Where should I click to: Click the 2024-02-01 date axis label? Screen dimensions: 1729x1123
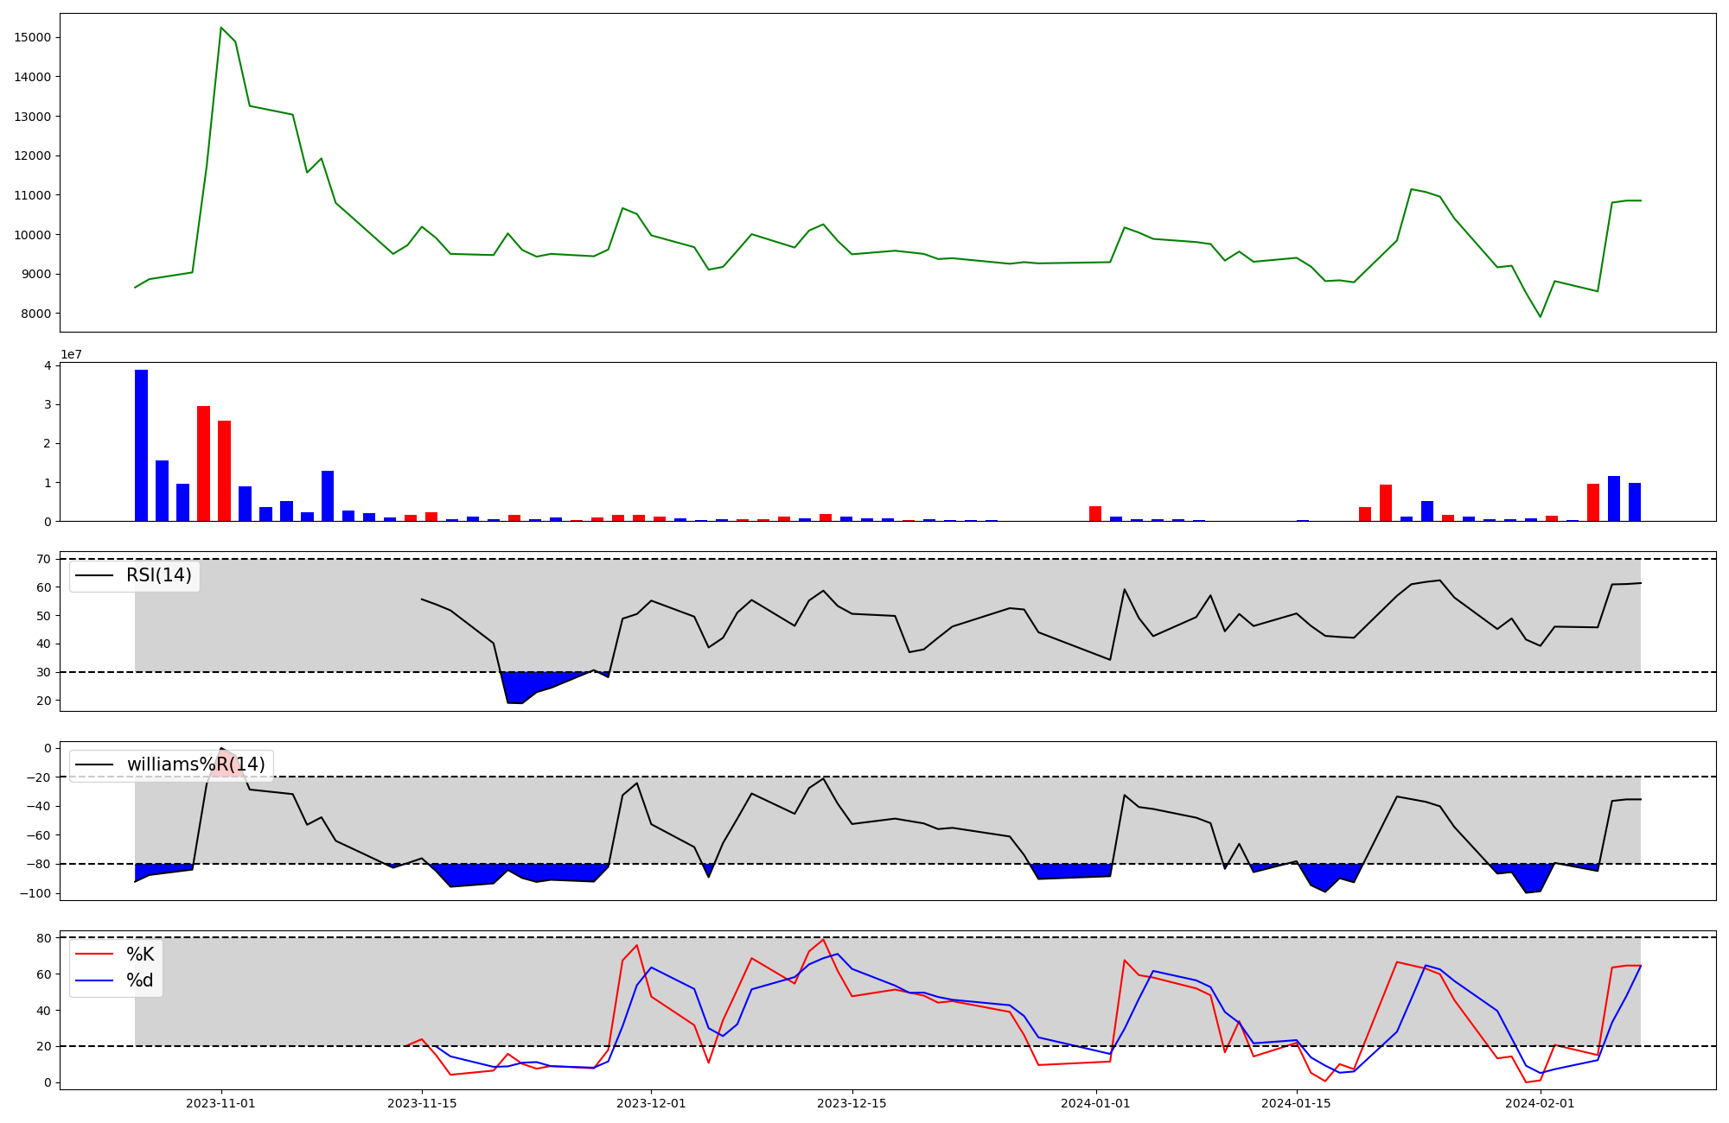1540,1103
